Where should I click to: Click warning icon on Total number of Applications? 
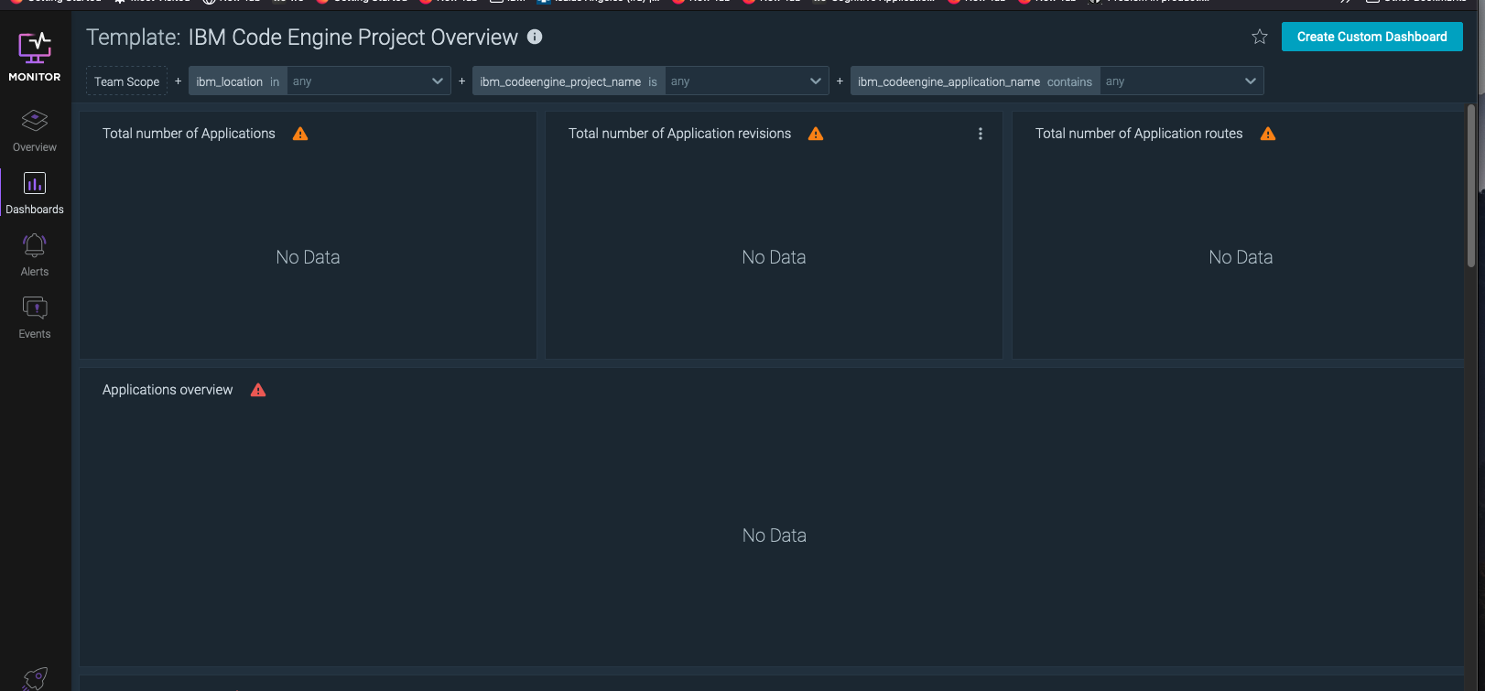click(x=300, y=134)
